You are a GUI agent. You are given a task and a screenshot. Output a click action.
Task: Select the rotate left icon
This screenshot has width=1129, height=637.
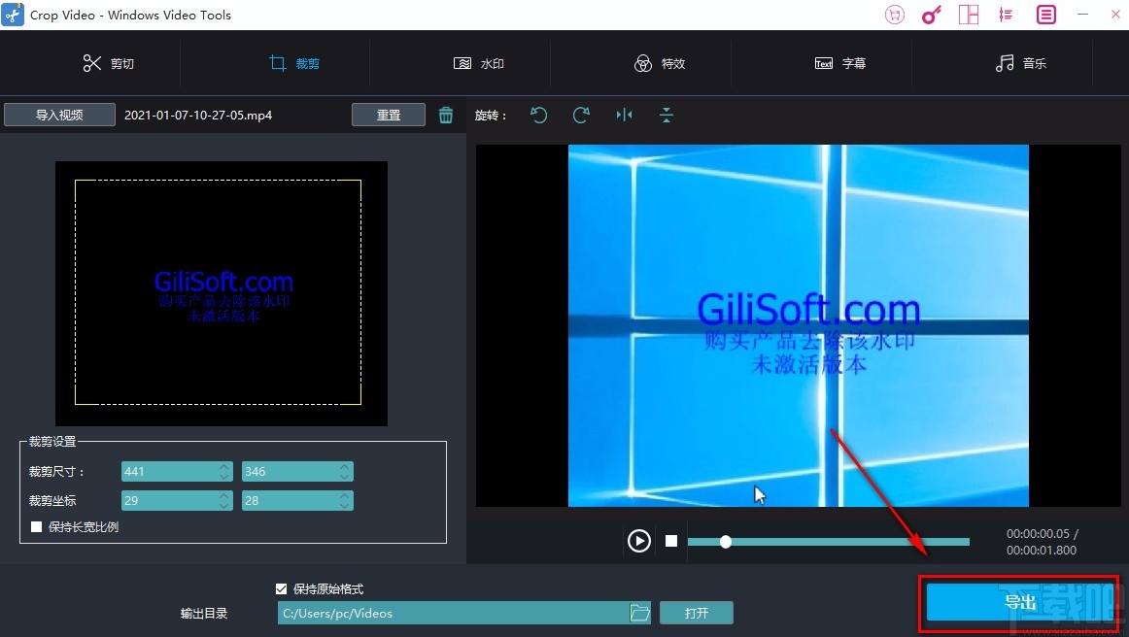[x=539, y=115]
